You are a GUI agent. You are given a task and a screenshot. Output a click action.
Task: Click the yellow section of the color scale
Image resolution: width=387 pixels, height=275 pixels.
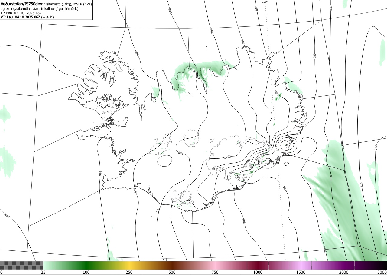pyautogui.click(x=130, y=265)
